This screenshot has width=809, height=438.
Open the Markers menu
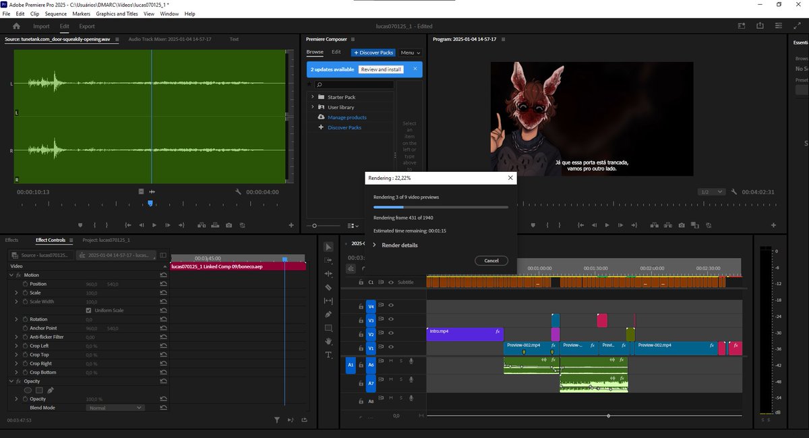pyautogui.click(x=81, y=13)
